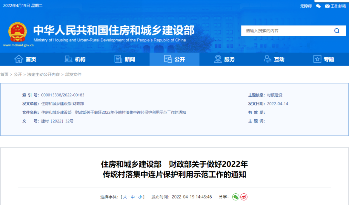The height and width of the screenshot is (205, 349).
Task: Click the topic value 村镇建设
Action: point(275,95)
